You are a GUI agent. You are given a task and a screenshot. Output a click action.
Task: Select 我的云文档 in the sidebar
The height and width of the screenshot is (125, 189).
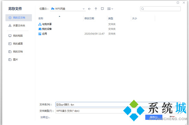(x=19, y=18)
